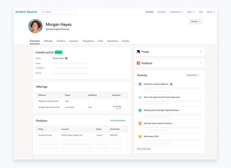Click the HubSpot logo icon
231x168 pixels.
[x=138, y=63]
